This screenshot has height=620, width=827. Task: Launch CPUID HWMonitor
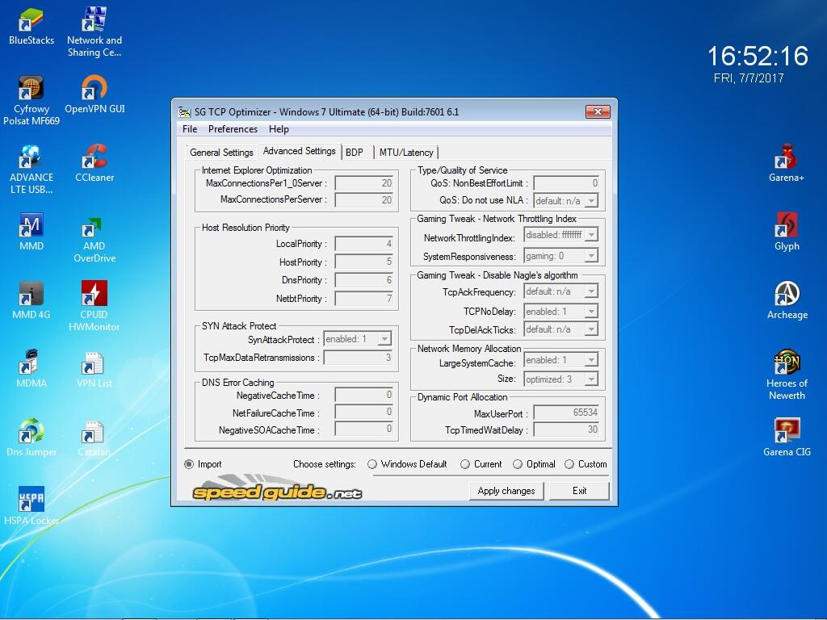pyautogui.click(x=94, y=292)
